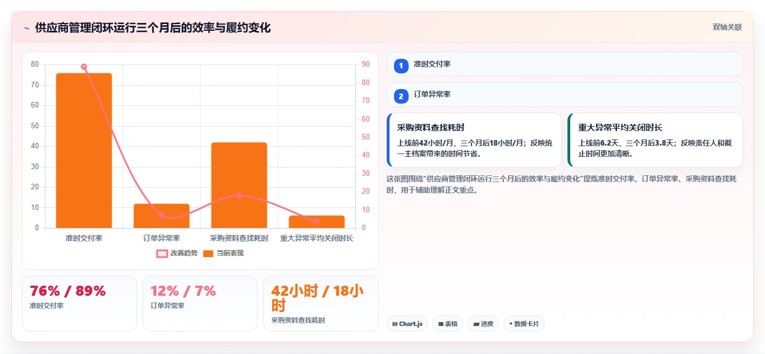Image resolution: width=765 pixels, height=354 pixels.
Task: Click the left axis value 80
Action: (x=35, y=64)
